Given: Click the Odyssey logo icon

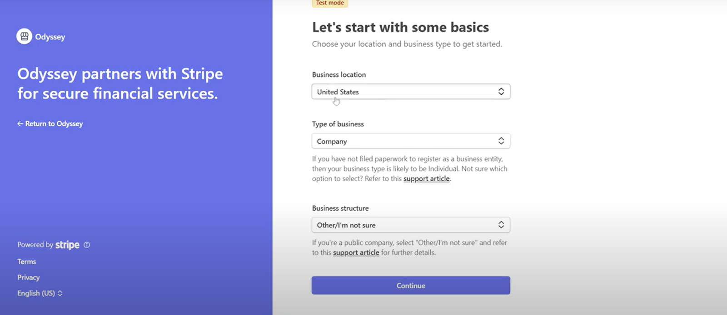Looking at the screenshot, I should (24, 36).
